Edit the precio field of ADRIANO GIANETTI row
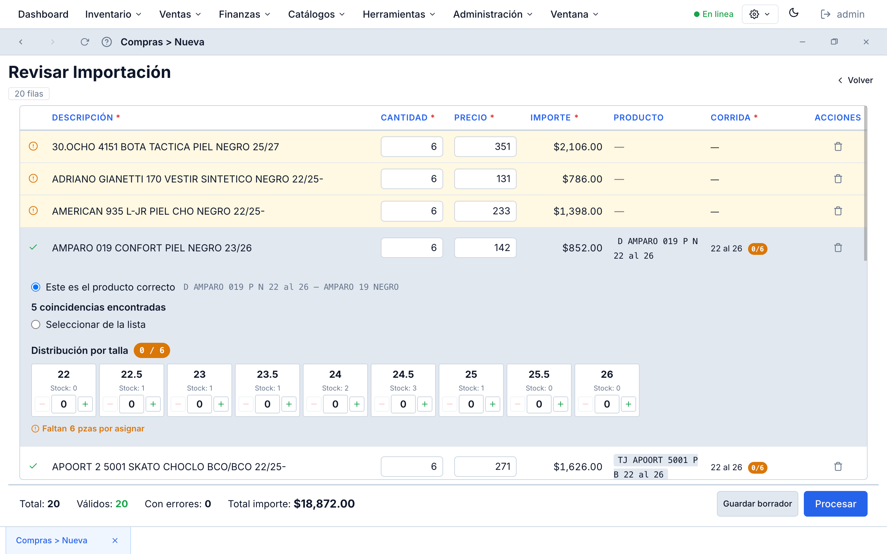The height and width of the screenshot is (554, 887). (x=485, y=179)
